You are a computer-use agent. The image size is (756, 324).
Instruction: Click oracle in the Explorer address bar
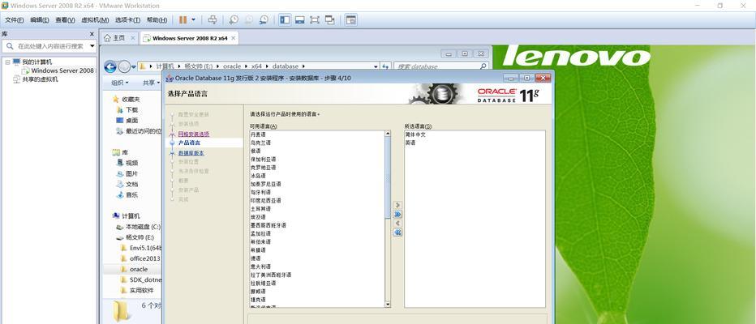232,66
